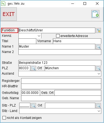Click the Geb. Ort input field
104x123 pixels.
coord(78,93)
